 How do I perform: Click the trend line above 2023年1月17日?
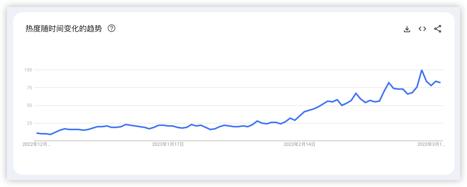click(168, 126)
